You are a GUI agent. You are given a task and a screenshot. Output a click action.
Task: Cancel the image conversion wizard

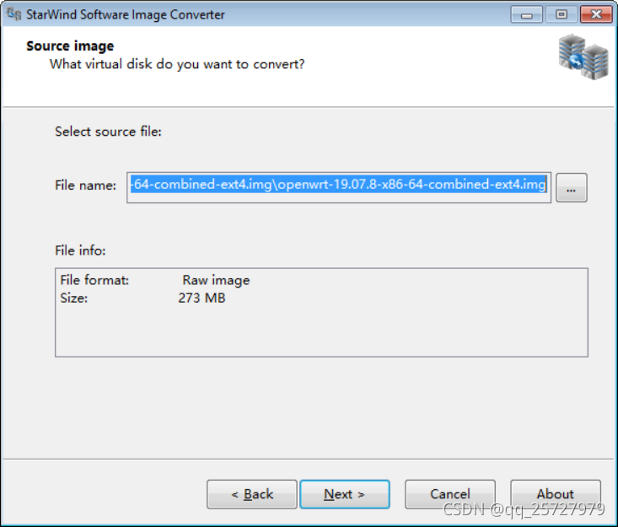coord(449,494)
